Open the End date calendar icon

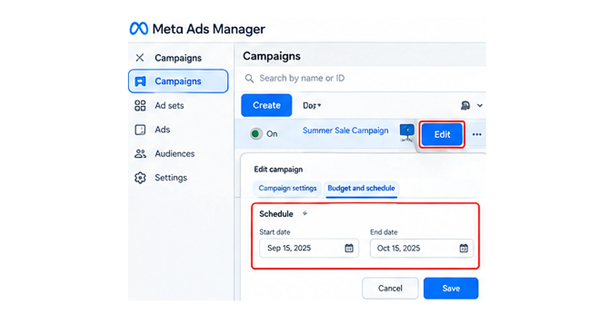point(464,248)
